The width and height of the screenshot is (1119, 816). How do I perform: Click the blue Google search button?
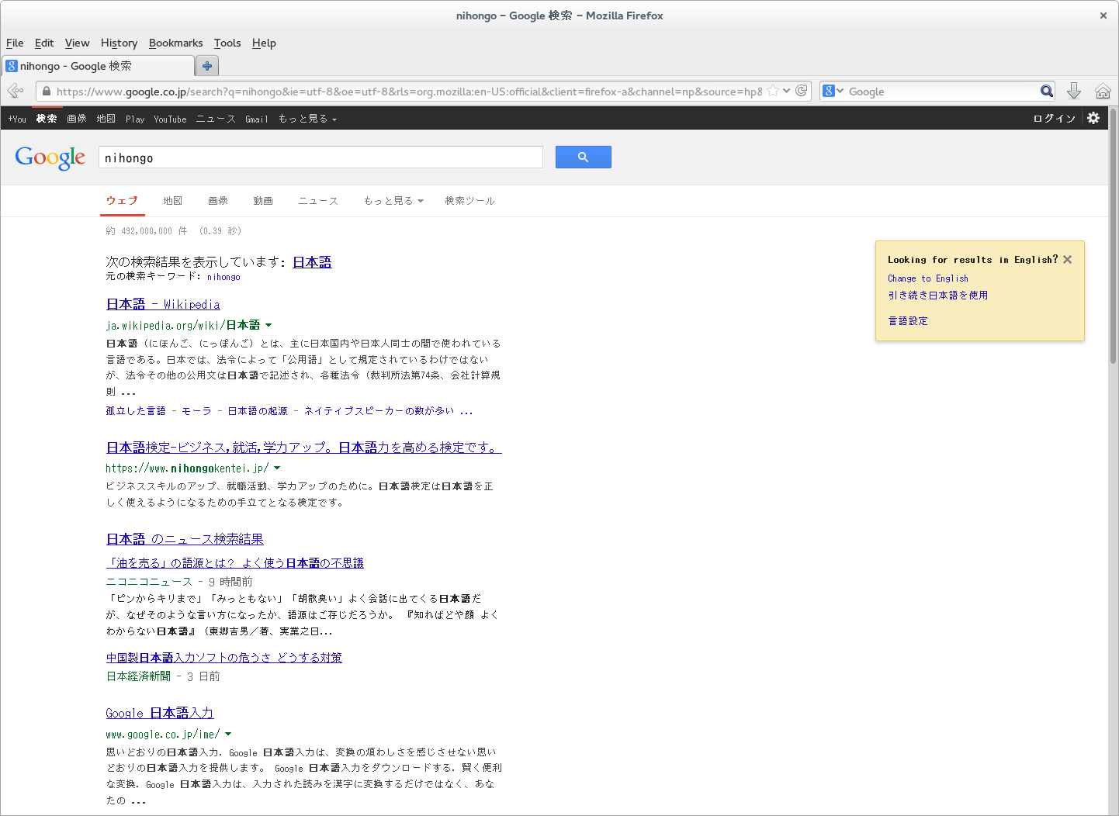click(x=584, y=157)
